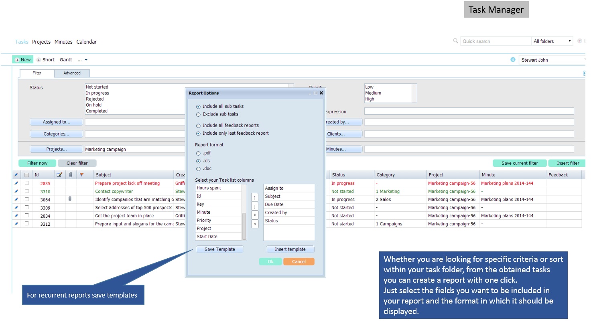Switch to the Tasks menu

pos(22,42)
